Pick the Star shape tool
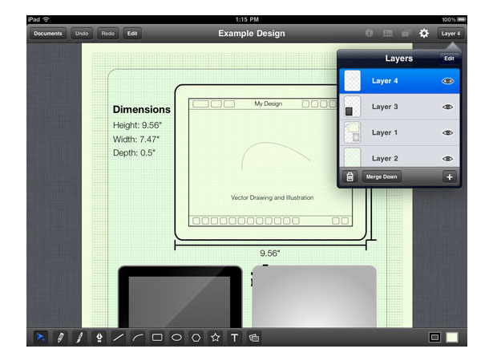Image resolution: width=493 pixels, height=361 pixels. click(216, 338)
